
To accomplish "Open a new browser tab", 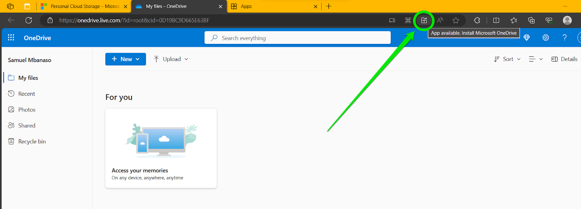I will 329,6.
